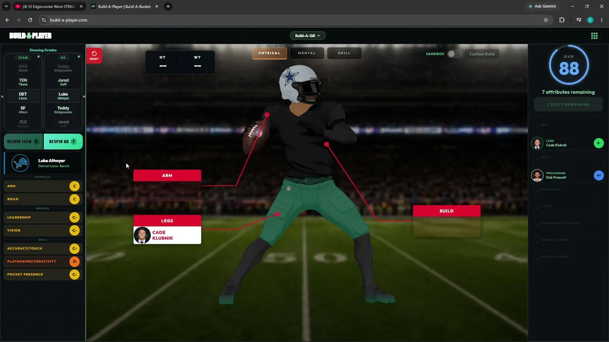Open the Build-A-QB mode dropdown
This screenshot has height=342, width=609.
click(x=307, y=36)
